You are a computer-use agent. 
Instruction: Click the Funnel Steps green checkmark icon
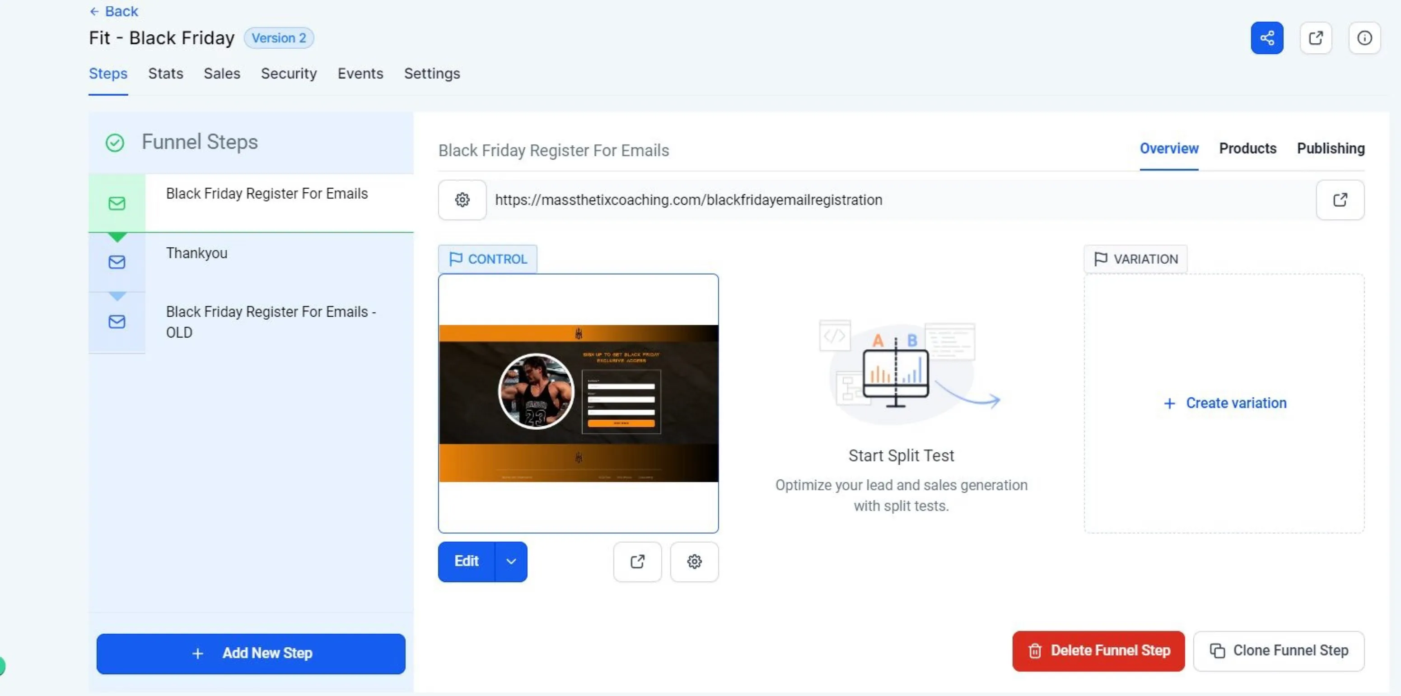[x=115, y=143]
